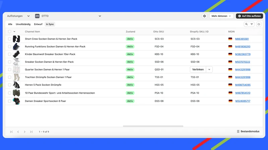Open the settings gear icon
The image size is (268, 150).
tap(204, 16)
